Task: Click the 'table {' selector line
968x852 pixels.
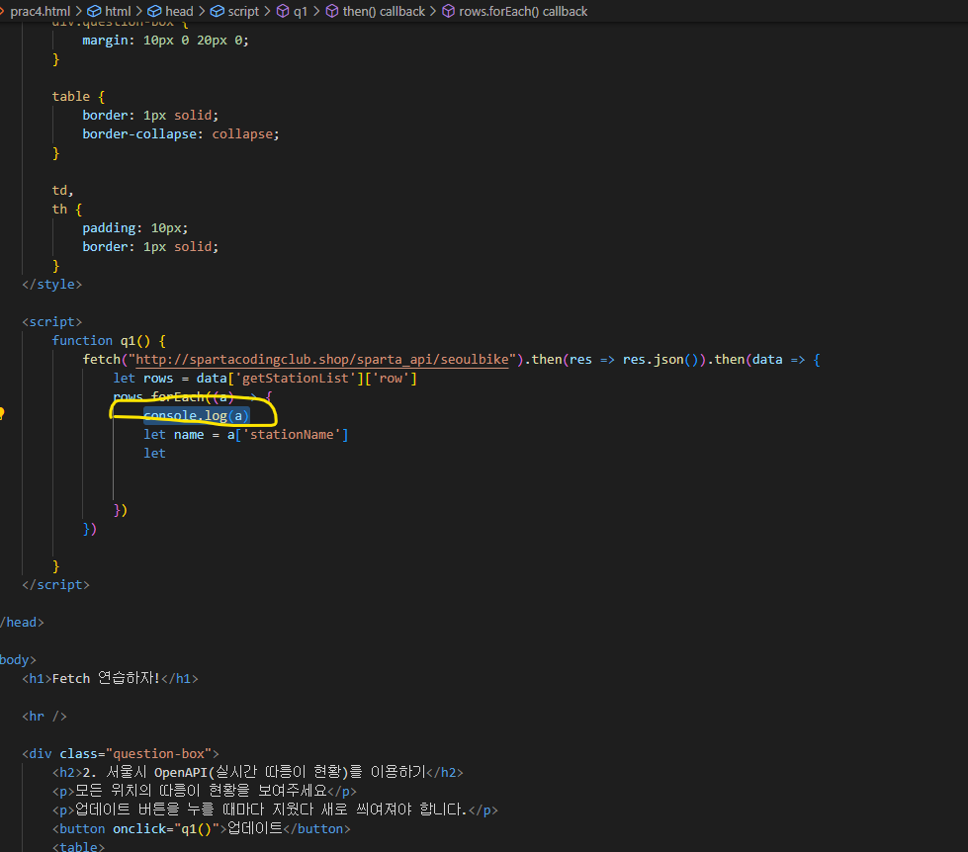Action: pos(78,96)
